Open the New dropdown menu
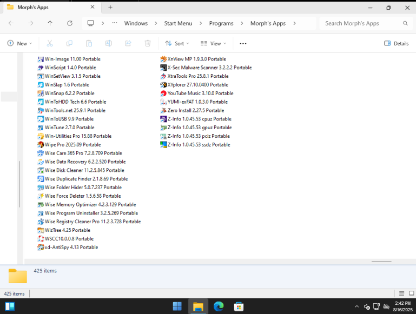The width and height of the screenshot is (416, 314). [x=19, y=43]
